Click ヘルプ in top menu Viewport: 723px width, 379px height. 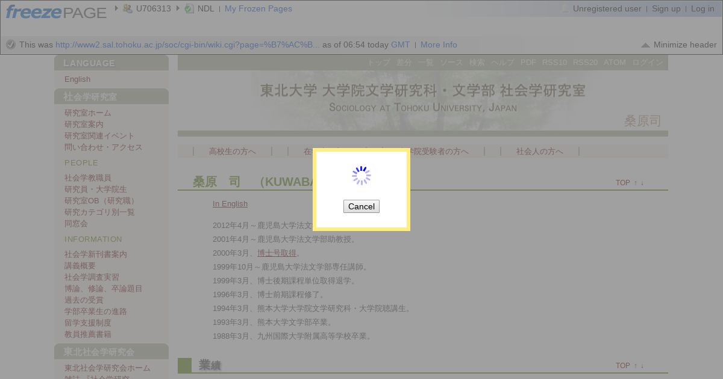tap(502, 63)
